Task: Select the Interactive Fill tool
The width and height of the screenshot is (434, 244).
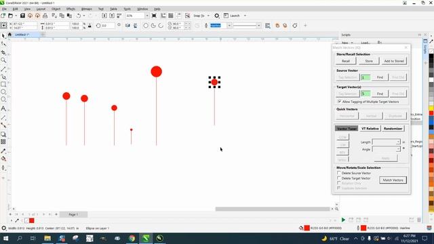Action: click(x=3, y=159)
